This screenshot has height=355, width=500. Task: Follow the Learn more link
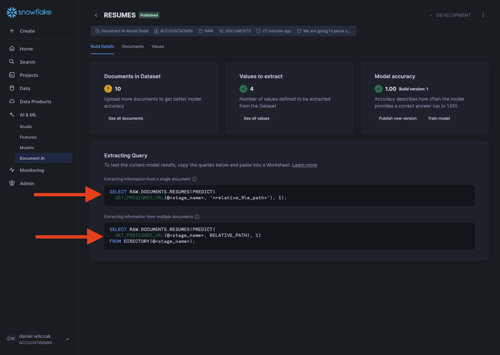[x=304, y=165]
